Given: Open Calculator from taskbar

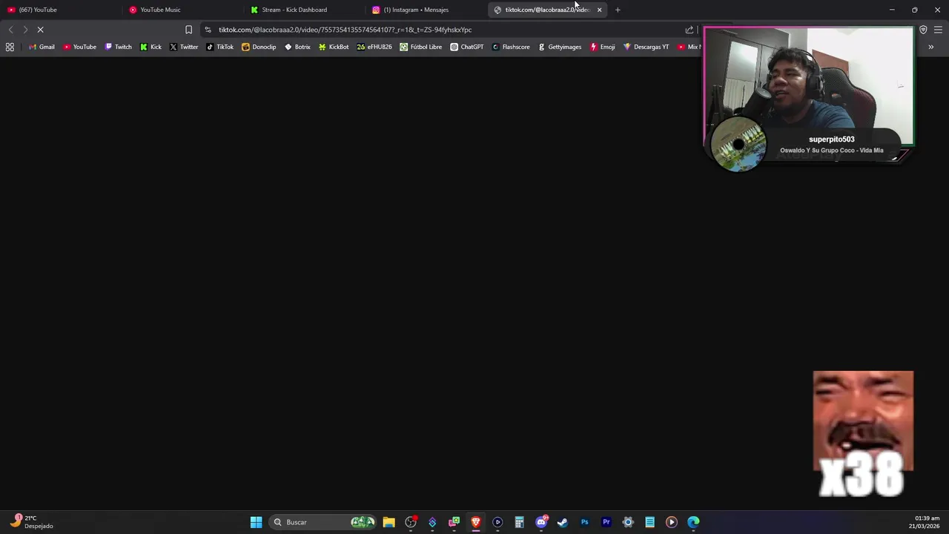Looking at the screenshot, I should click(519, 522).
